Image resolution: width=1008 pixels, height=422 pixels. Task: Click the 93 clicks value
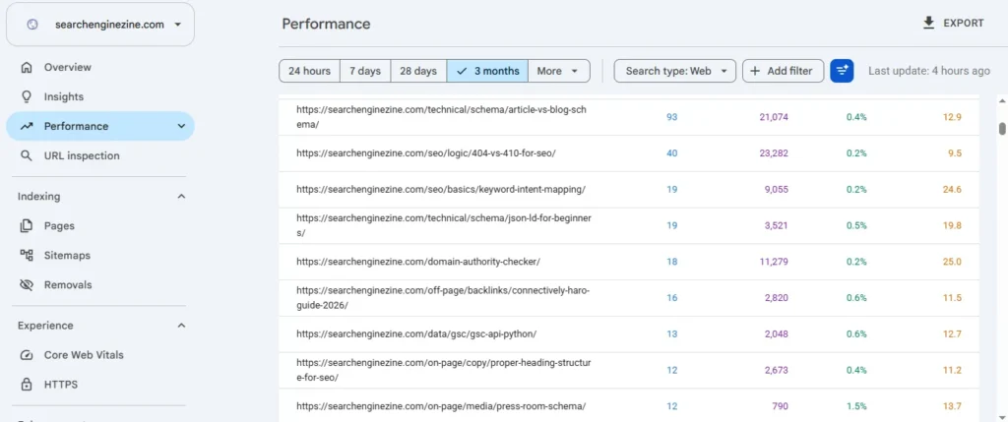[671, 117]
